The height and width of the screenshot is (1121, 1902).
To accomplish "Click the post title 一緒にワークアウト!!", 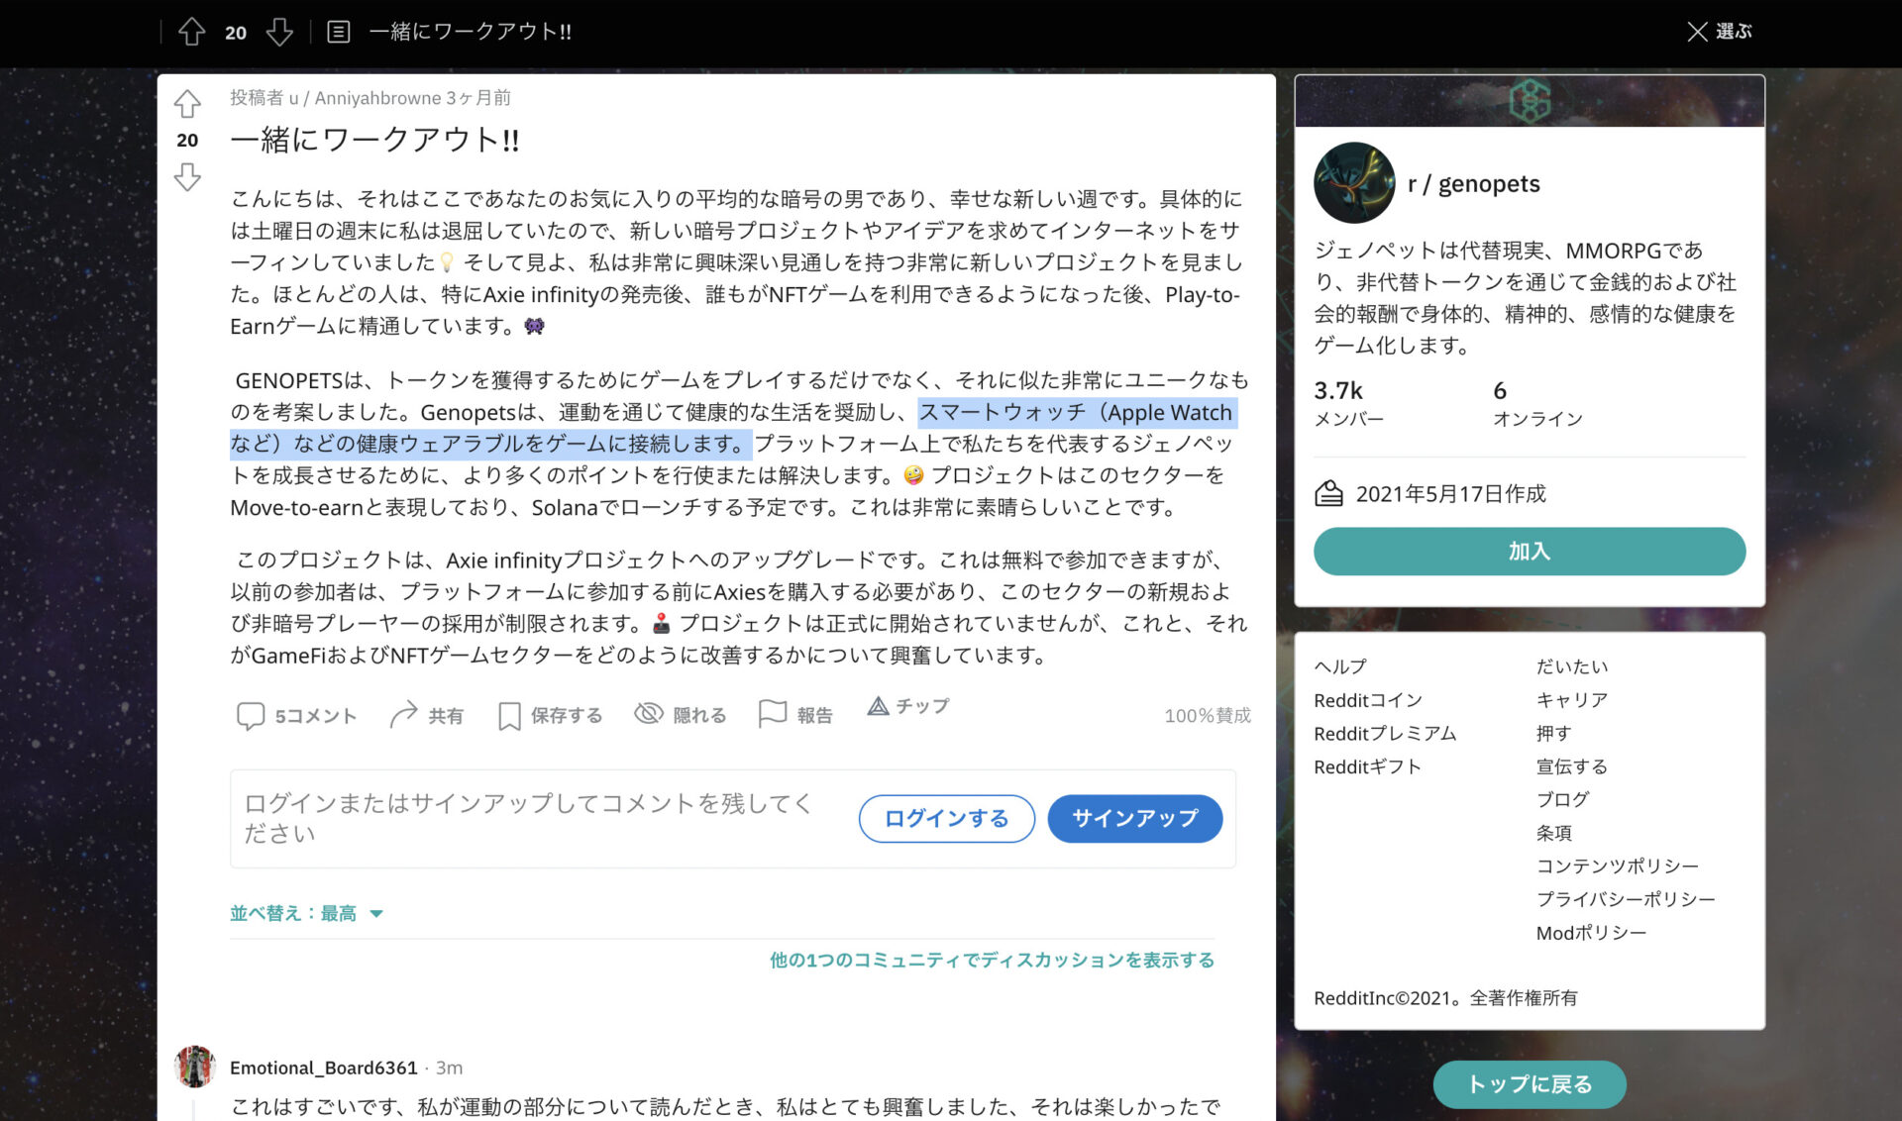I will coord(374,140).
